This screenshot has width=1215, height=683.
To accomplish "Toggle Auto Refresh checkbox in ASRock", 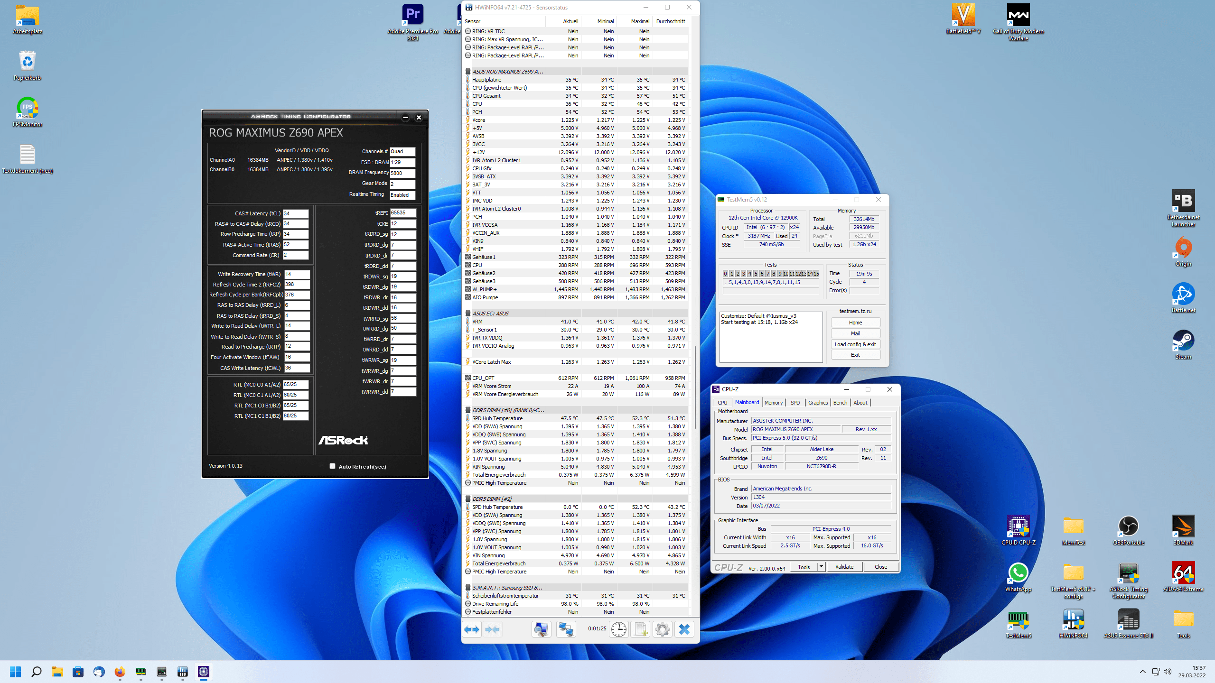I will pyautogui.click(x=332, y=465).
